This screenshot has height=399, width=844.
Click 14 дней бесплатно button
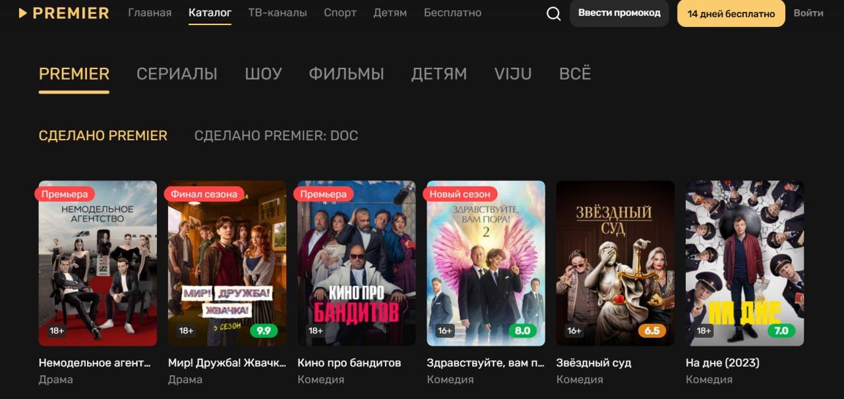tap(731, 13)
